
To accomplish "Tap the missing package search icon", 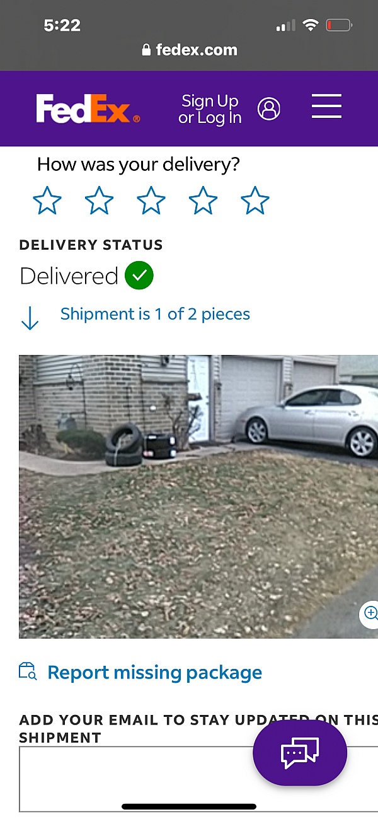I will pyautogui.click(x=28, y=671).
